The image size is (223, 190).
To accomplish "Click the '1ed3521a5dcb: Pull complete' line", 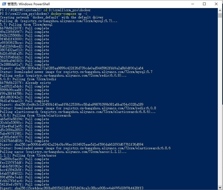I will (24, 86).
